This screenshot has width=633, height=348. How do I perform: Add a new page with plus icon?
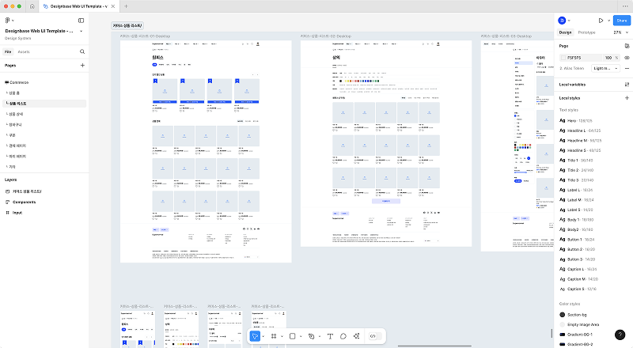click(82, 65)
